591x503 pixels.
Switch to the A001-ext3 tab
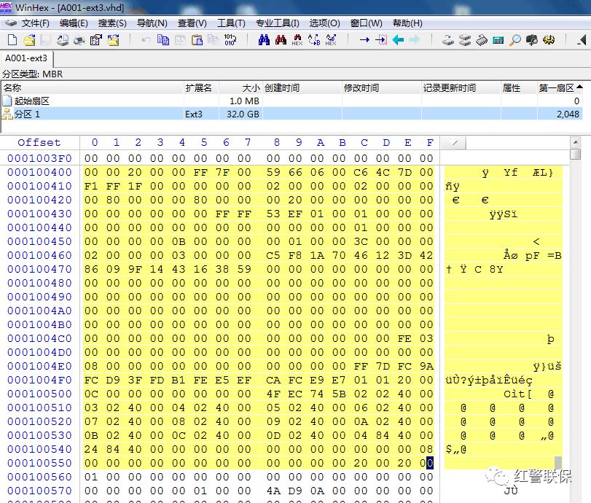point(27,58)
